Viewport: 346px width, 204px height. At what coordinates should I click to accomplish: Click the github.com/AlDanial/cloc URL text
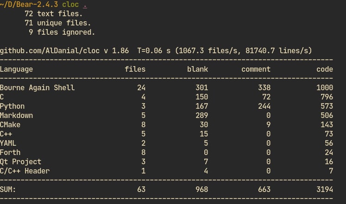(x=50, y=51)
